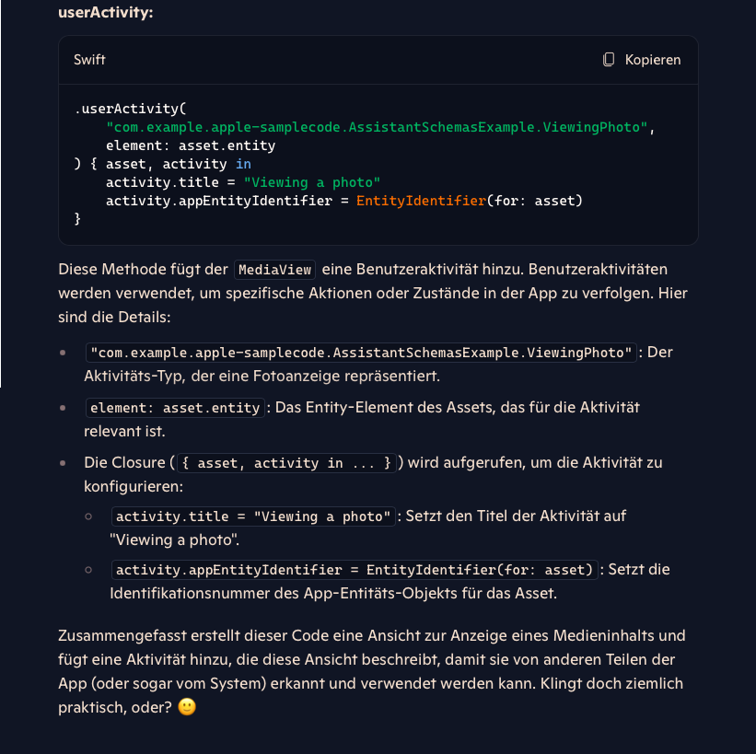Click the inline activity.title code chip

click(253, 516)
